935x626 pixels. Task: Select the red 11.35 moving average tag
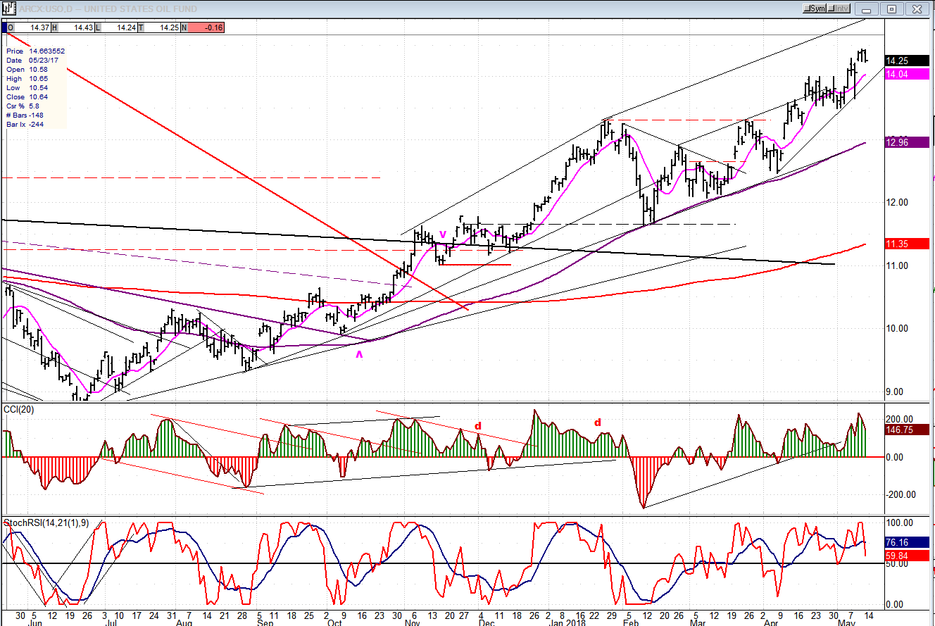coord(906,244)
